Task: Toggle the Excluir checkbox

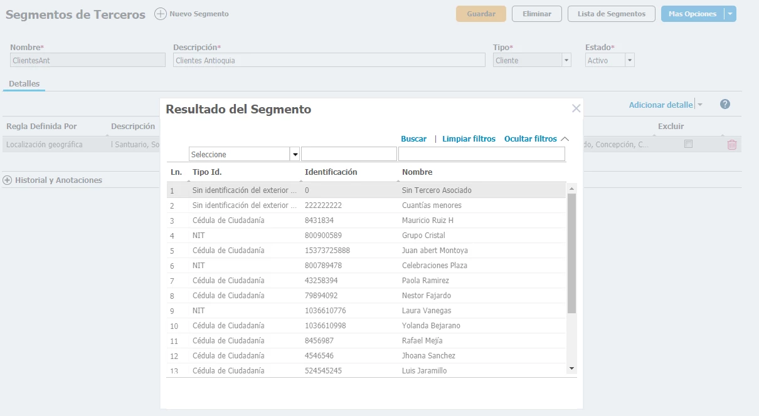Action: 688,144
